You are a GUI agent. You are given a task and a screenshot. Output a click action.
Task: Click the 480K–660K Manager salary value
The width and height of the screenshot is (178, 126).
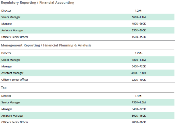click(x=139, y=24)
